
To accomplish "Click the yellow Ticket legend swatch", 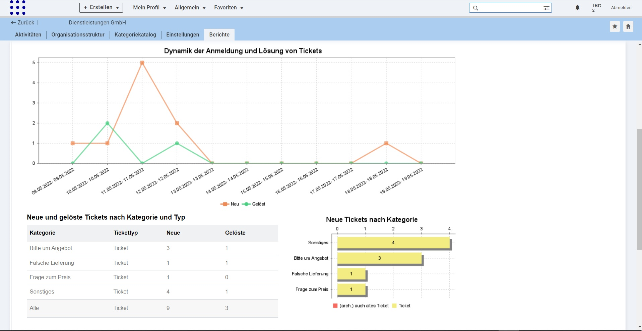I will [394, 306].
